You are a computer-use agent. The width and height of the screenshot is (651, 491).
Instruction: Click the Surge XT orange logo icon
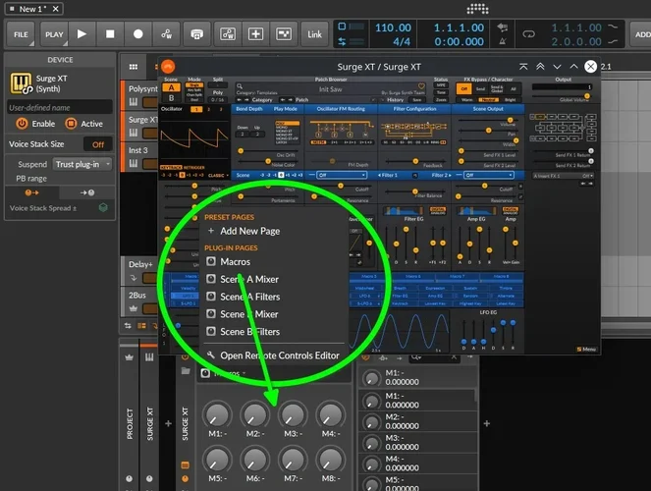click(x=167, y=66)
